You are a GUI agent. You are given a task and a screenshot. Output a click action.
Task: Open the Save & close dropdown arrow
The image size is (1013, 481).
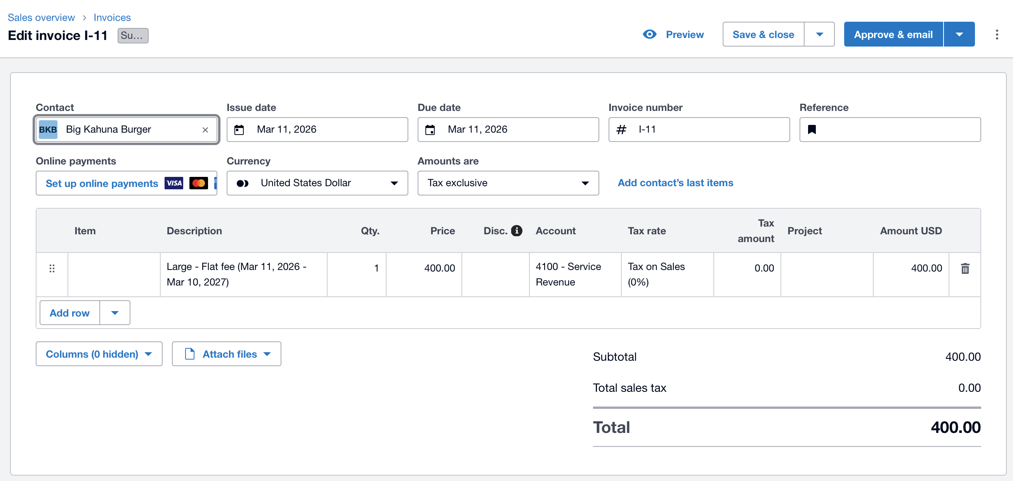pyautogui.click(x=820, y=35)
